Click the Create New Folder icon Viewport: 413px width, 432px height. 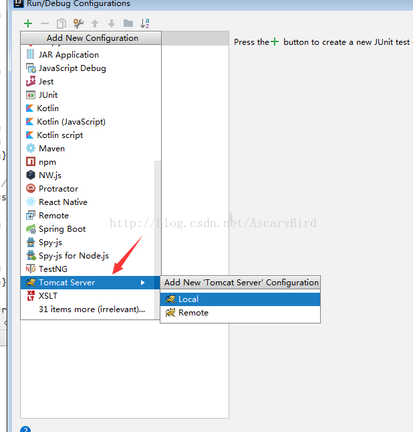click(x=128, y=23)
